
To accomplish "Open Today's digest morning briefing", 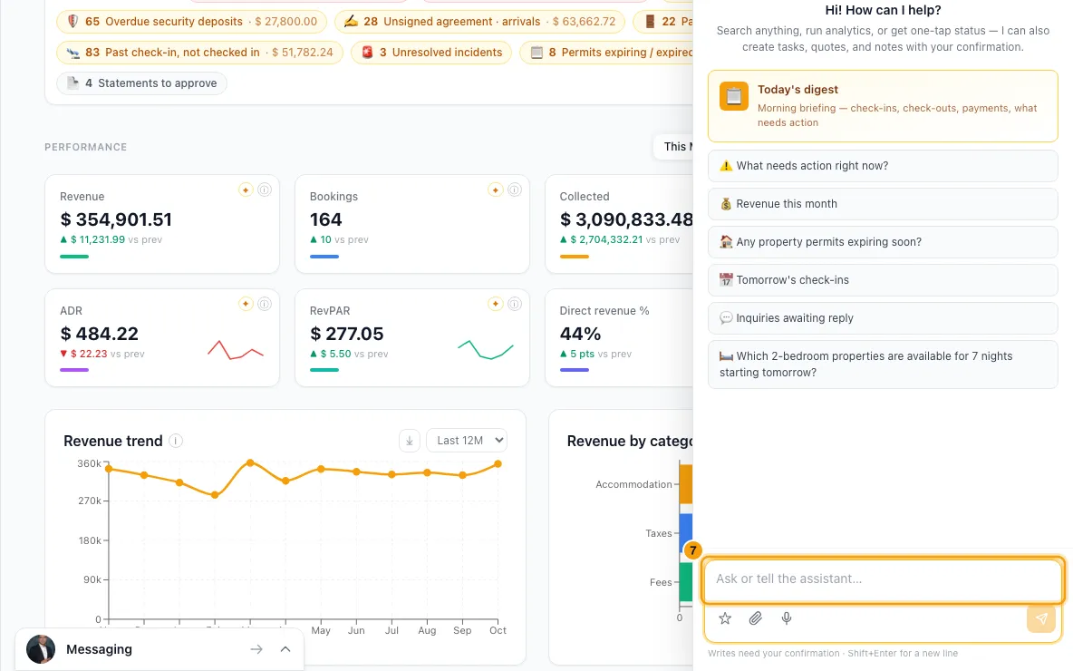I will tap(883, 106).
